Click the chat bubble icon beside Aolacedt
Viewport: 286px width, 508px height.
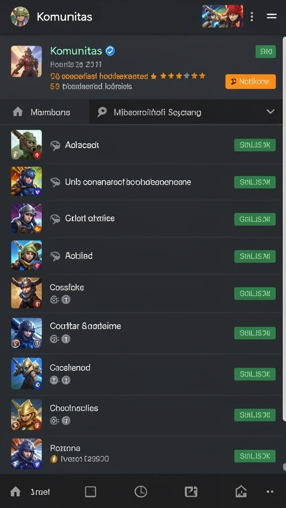click(x=56, y=145)
